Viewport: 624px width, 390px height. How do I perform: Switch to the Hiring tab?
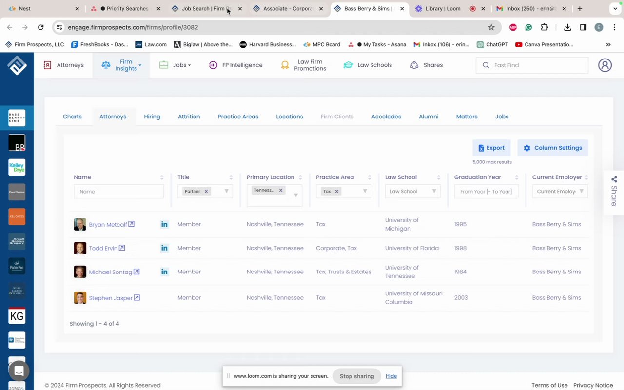point(152,117)
